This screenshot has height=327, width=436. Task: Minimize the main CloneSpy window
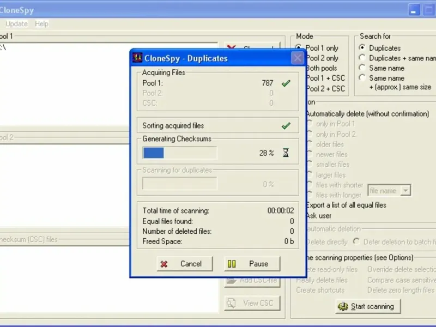coord(414,10)
